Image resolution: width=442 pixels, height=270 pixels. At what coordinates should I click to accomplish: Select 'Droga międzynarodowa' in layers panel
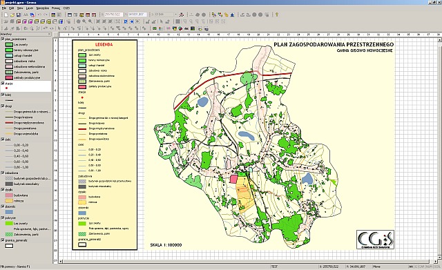28,123
